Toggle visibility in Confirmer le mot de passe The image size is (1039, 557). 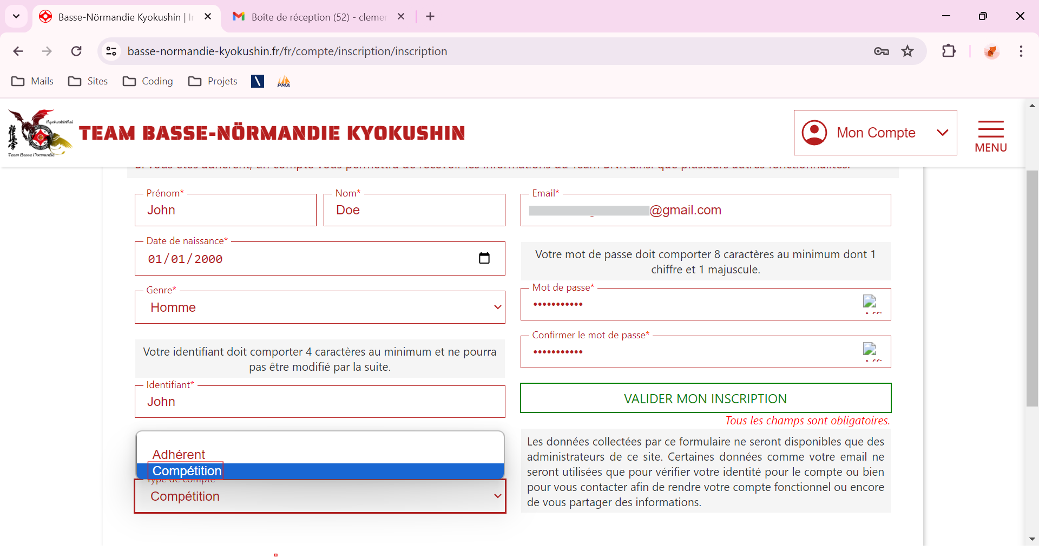coord(870,351)
